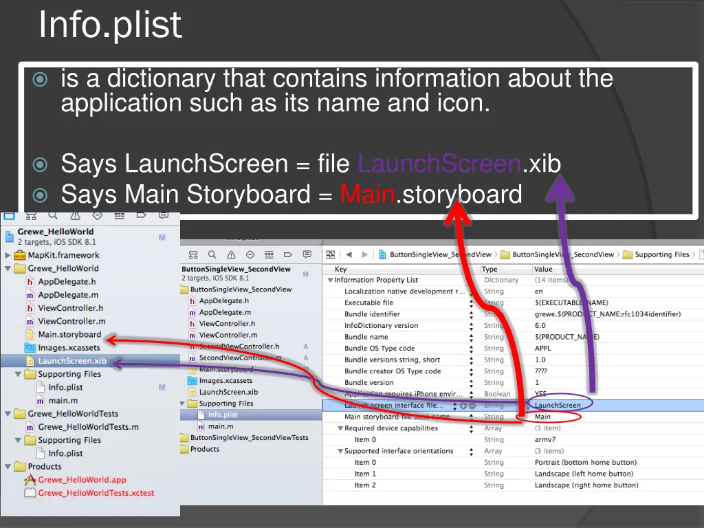Screen dimensions: 704x528
Task: Click the ViewController.h header icon in Grewe_HelloWorld
Action: point(30,308)
